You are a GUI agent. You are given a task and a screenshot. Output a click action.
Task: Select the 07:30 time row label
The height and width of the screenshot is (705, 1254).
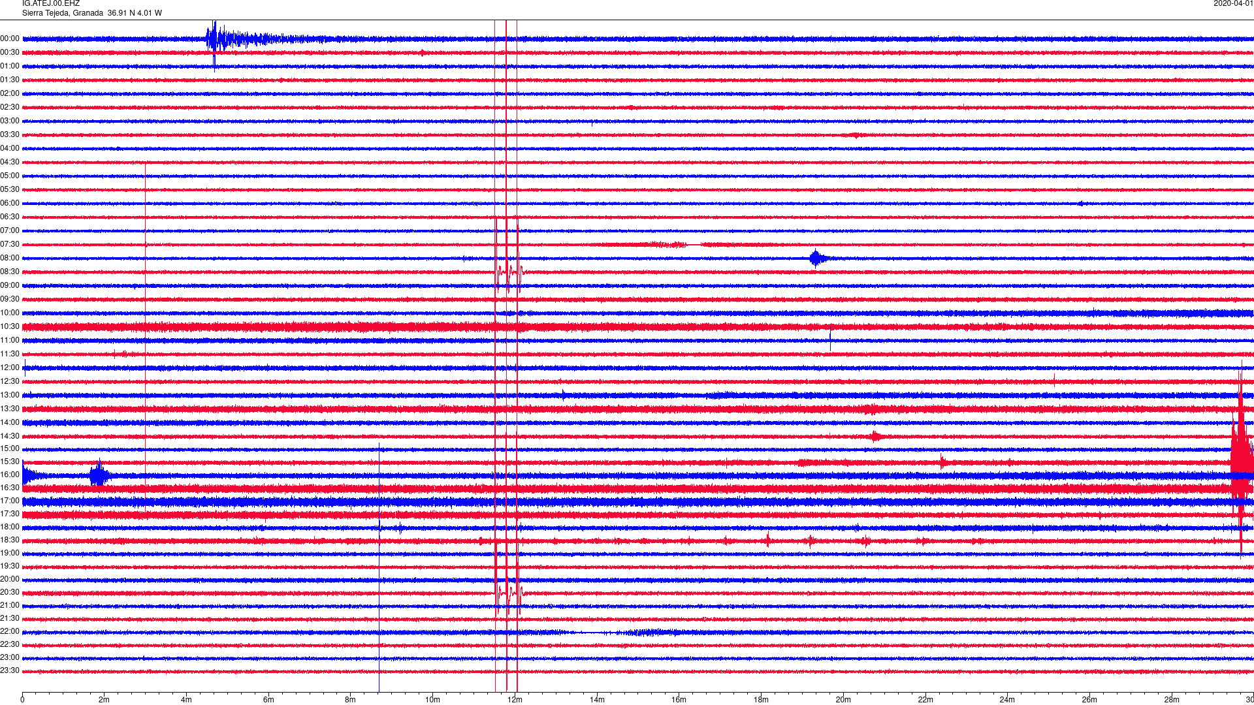[10, 244]
